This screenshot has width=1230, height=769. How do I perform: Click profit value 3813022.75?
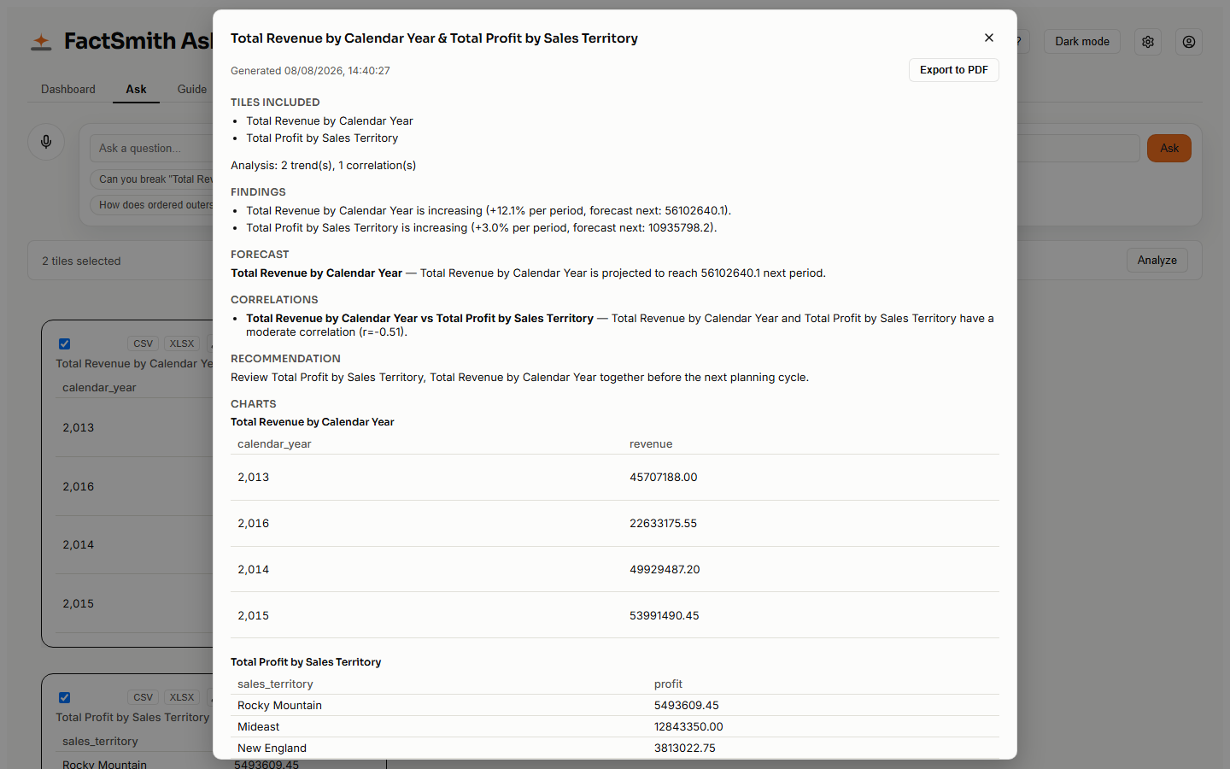tap(685, 748)
